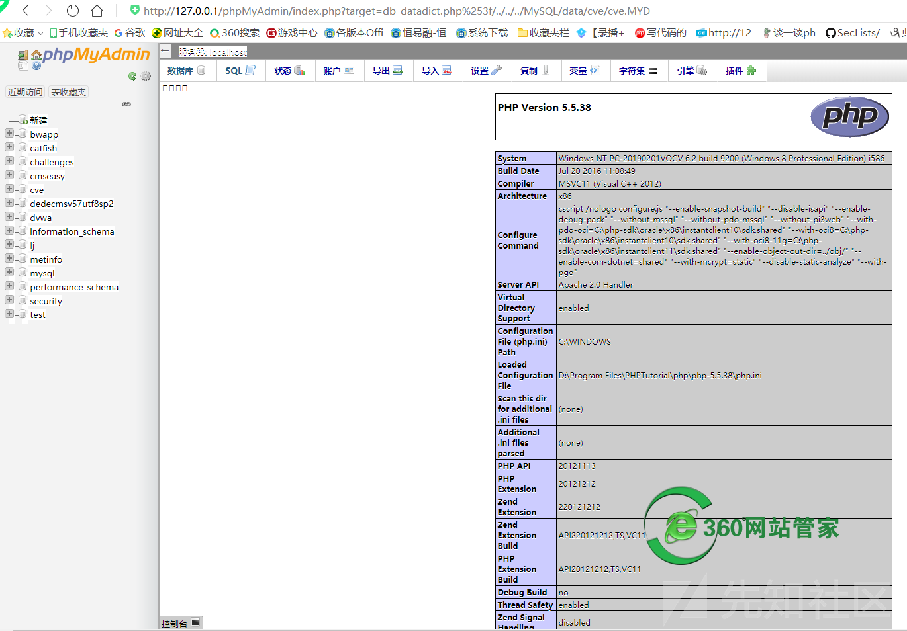The width and height of the screenshot is (907, 631).
Task: Click database icon next to mysql
Action: (x=23, y=273)
